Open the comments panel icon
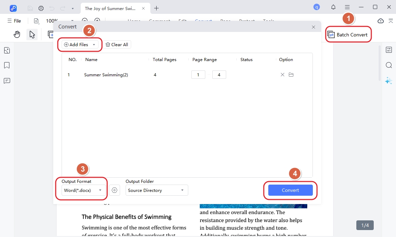 (x=7, y=81)
